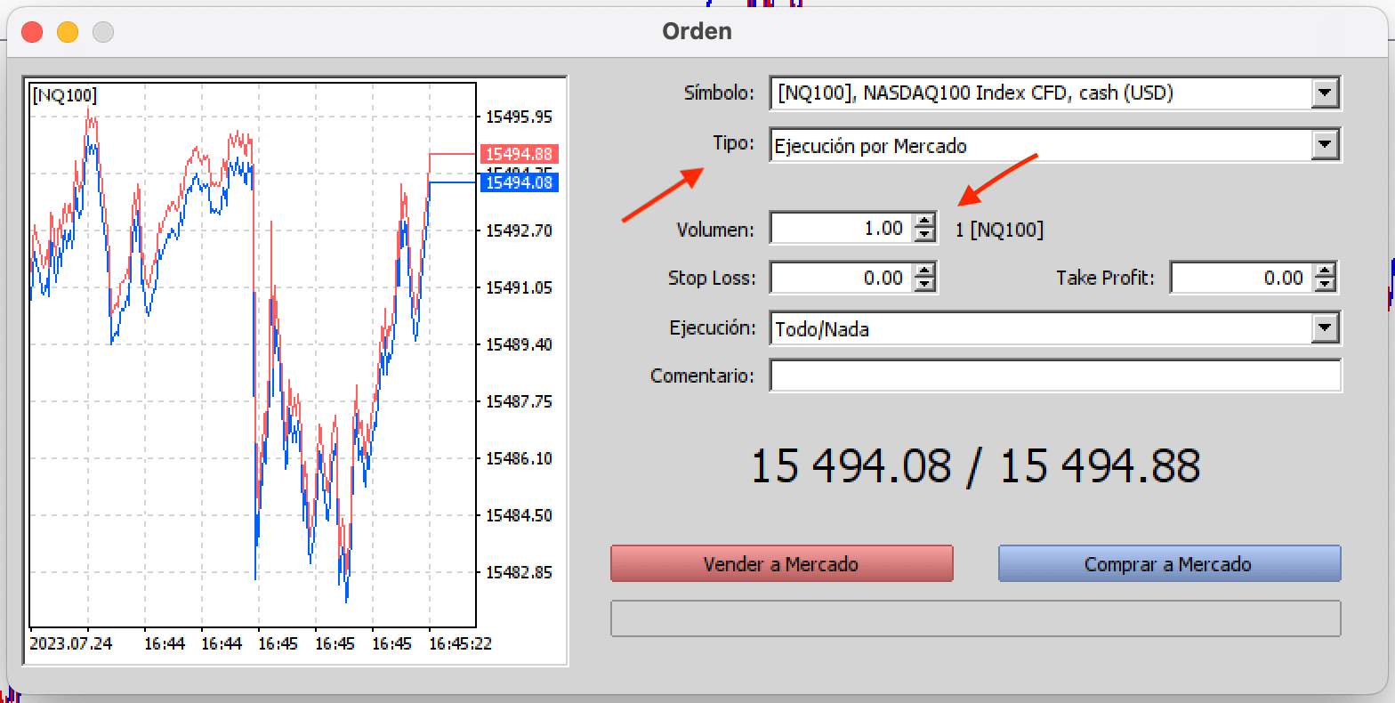Image resolution: width=1395 pixels, height=703 pixels.
Task: Open the Símbolo dropdown arrow
Action: 1326,93
